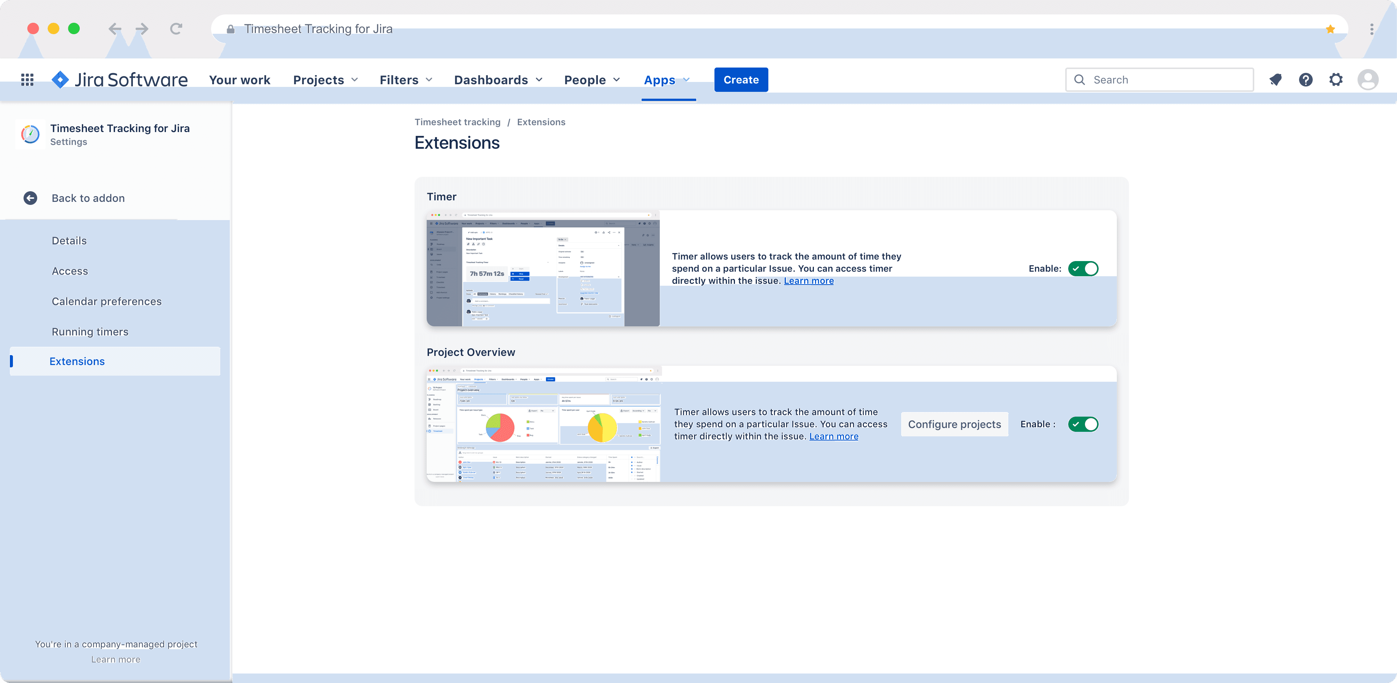Click the "Timer" section heading
1397x683 pixels.
click(441, 197)
